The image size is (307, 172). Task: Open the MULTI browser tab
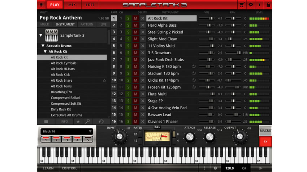tap(45, 24)
